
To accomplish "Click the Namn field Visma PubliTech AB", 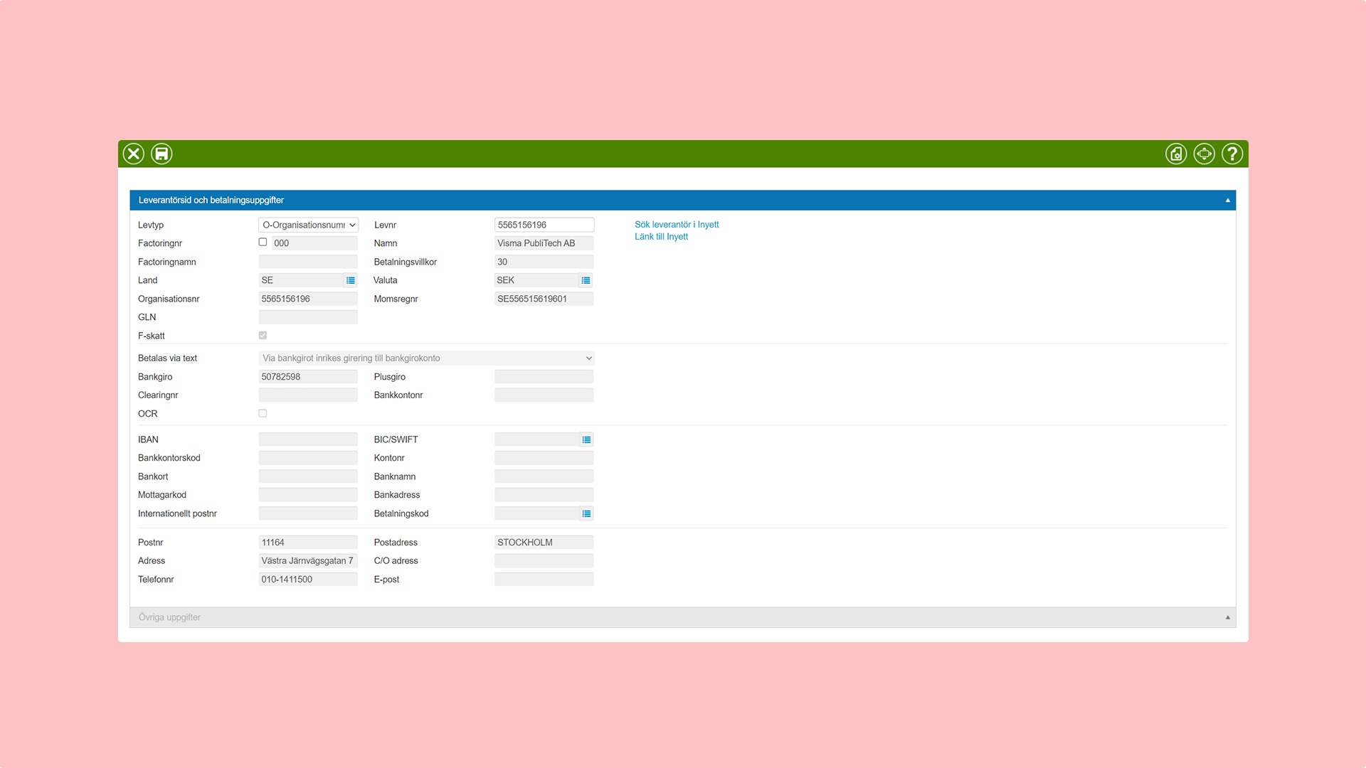I will (544, 243).
